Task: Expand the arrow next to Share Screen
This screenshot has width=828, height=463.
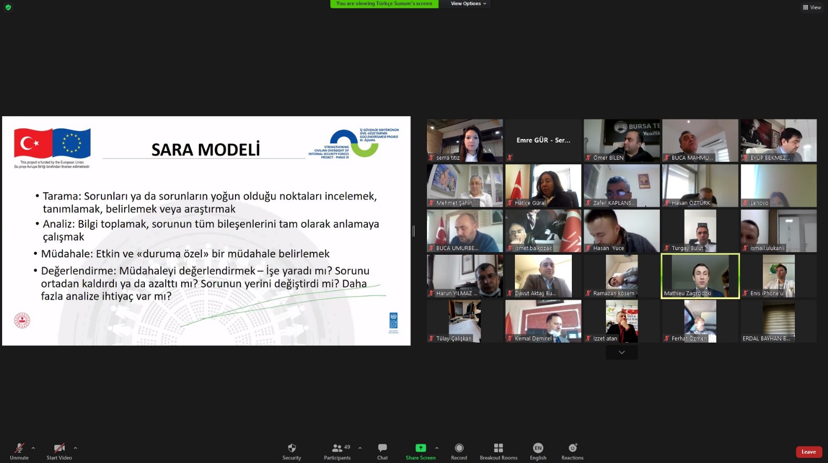Action: tap(437, 448)
